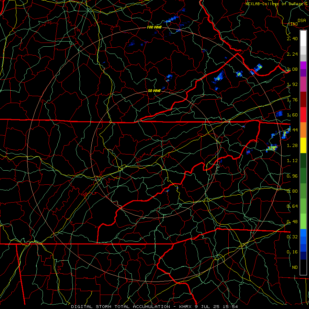Click the 1.44 legend value

(292, 130)
